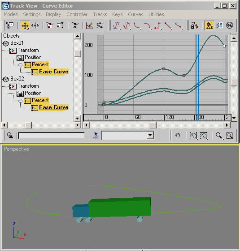Open the Curves menu
The height and width of the screenshot is (251, 240).
135,14
